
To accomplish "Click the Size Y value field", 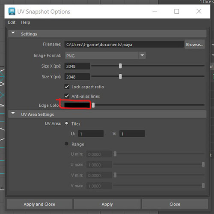I will [77, 77].
